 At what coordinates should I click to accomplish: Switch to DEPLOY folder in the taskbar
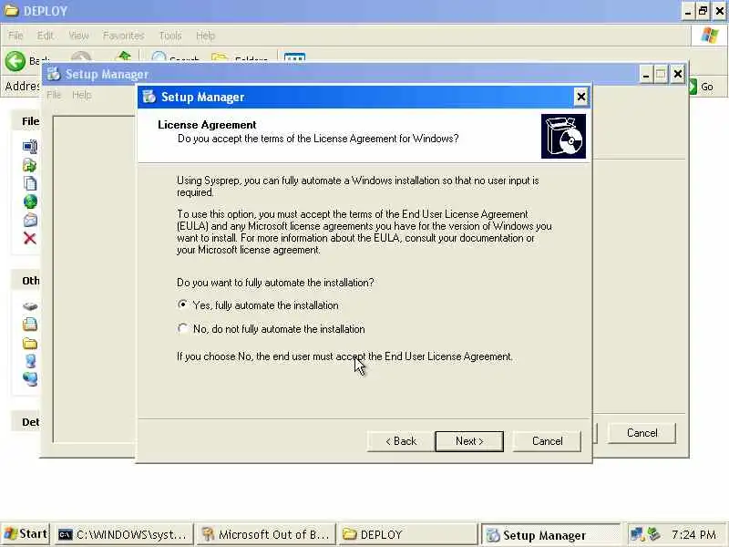[x=406, y=534]
